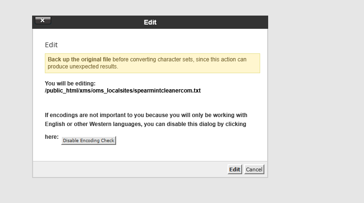
Task: Click the "produce unexpected results." warning text
Action: pos(83,67)
